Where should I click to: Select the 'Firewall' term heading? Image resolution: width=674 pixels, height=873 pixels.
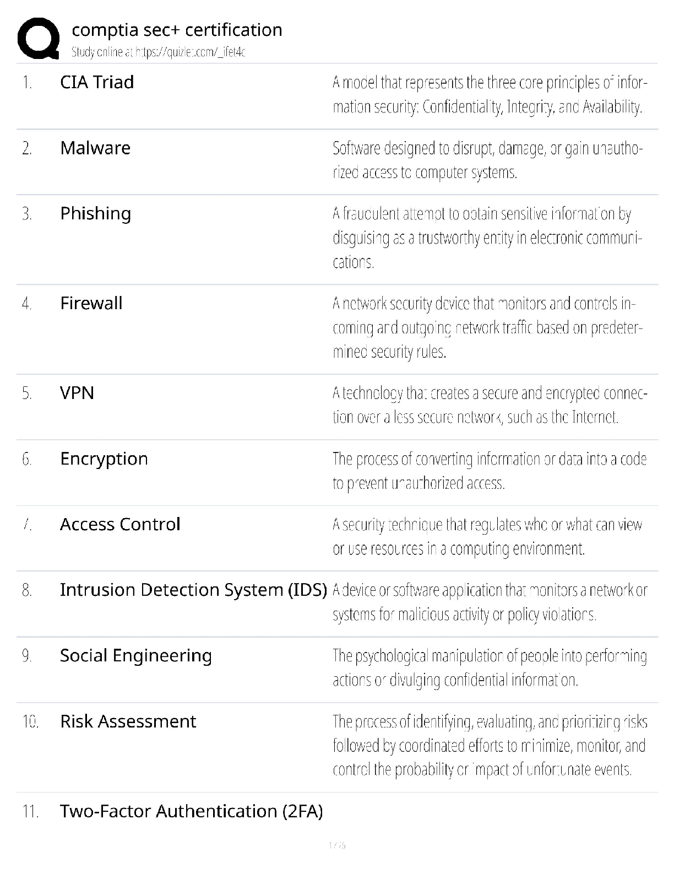[91, 303]
